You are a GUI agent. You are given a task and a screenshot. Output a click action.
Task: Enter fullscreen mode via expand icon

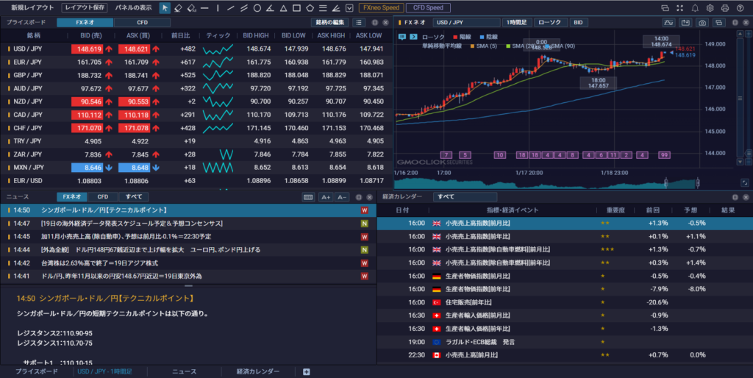679,7
